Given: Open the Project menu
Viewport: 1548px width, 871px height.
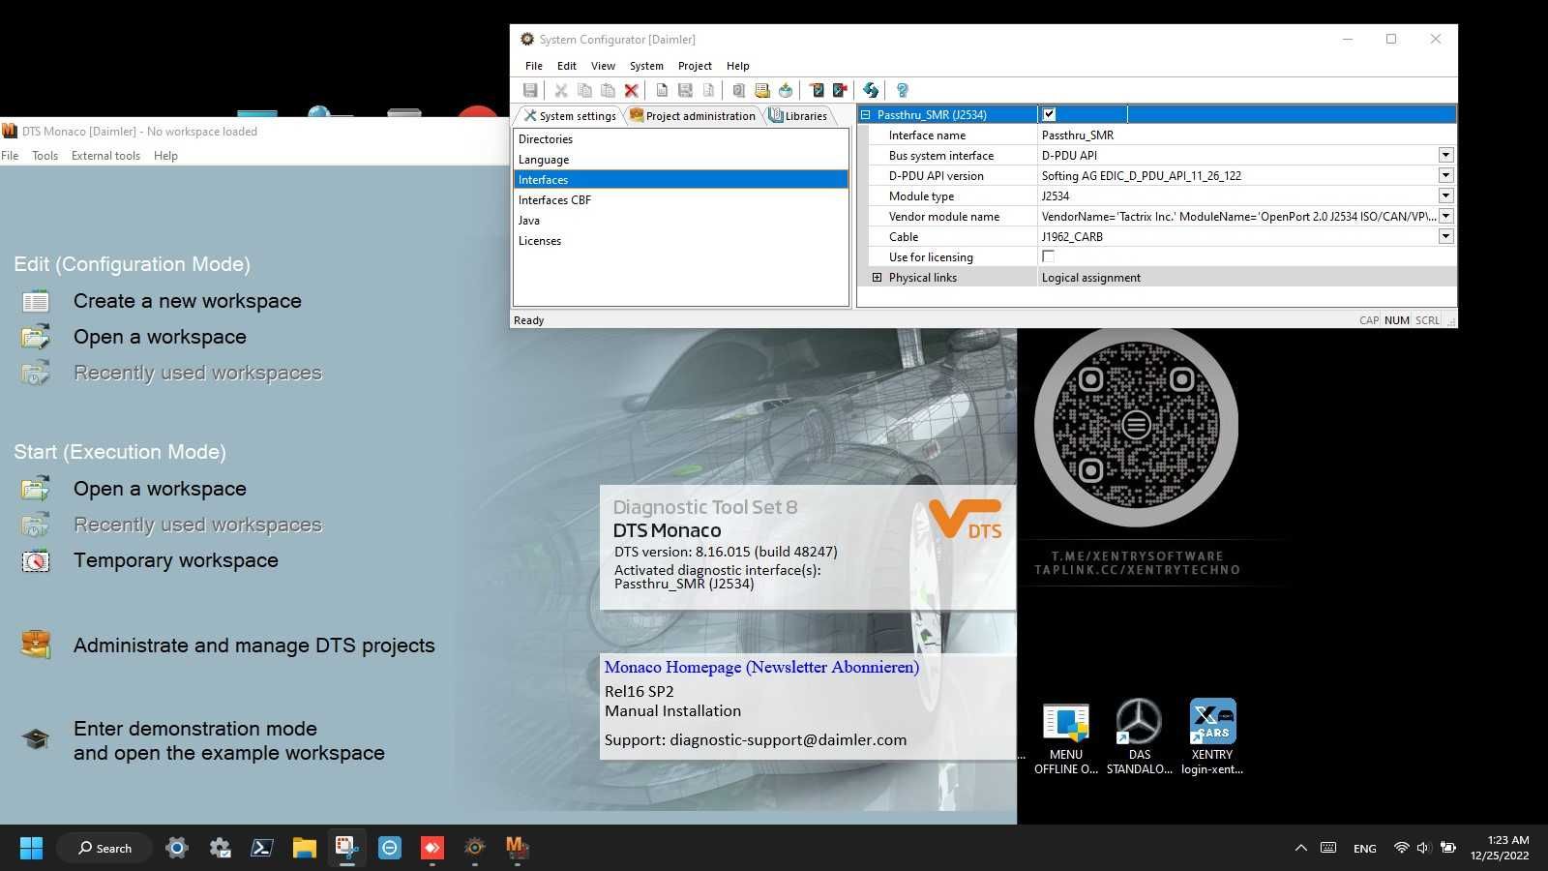Looking at the screenshot, I should (695, 66).
